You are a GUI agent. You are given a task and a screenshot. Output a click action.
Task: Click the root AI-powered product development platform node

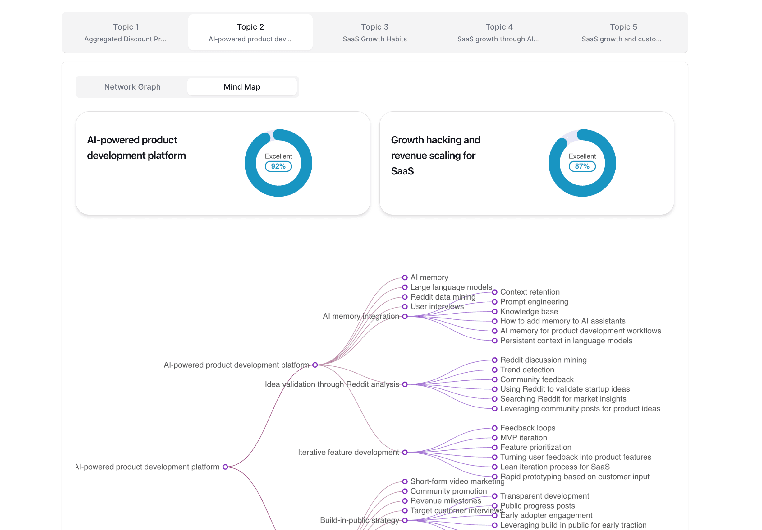click(x=225, y=467)
